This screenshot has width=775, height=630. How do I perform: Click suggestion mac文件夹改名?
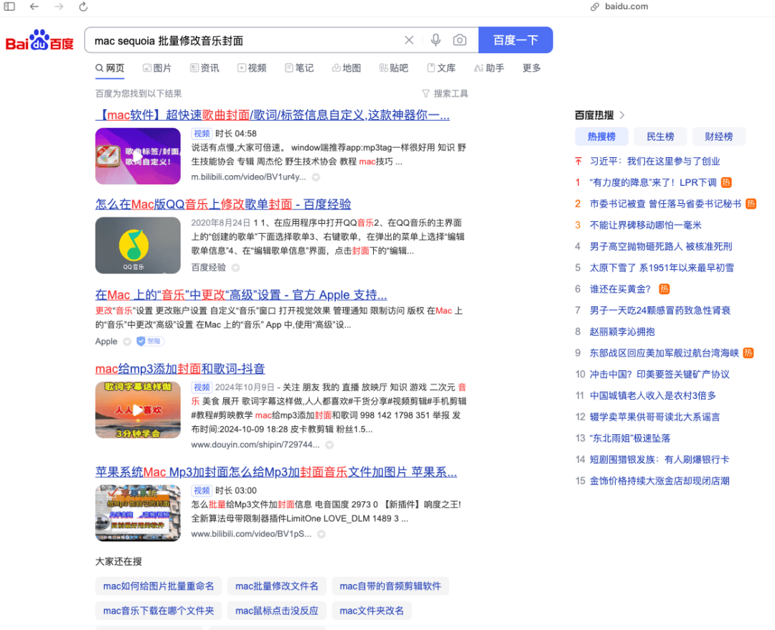point(372,611)
